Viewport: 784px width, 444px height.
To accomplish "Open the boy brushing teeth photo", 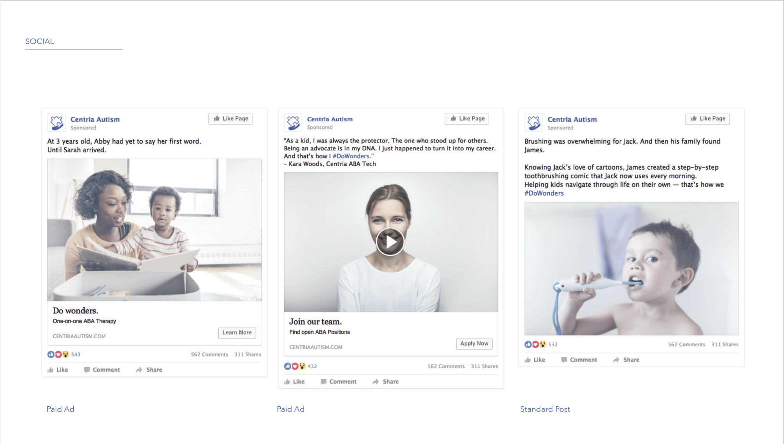I will pos(632,269).
